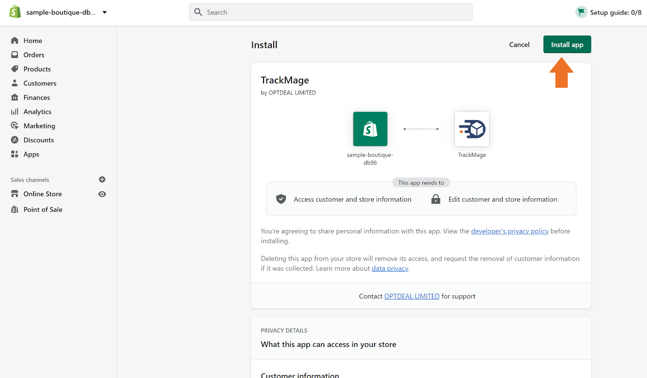This screenshot has width=647, height=378.
Task: Open Products in sidebar
Action: pyautogui.click(x=37, y=69)
